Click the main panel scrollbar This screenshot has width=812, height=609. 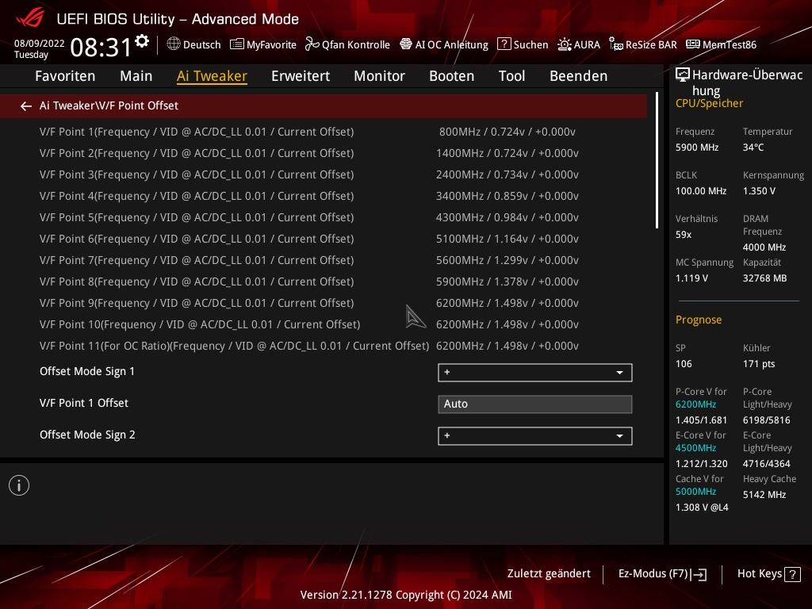coord(657,160)
